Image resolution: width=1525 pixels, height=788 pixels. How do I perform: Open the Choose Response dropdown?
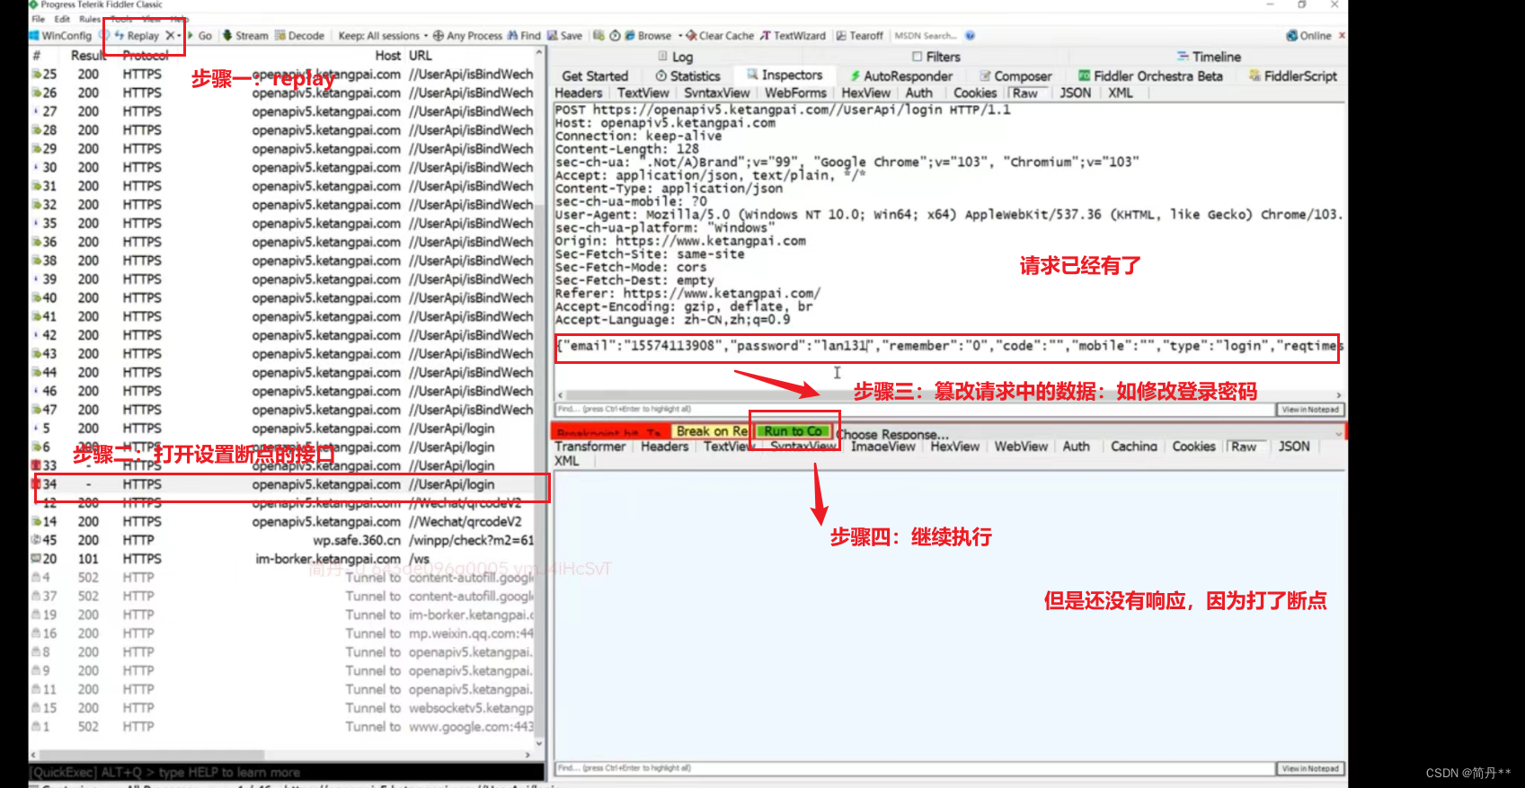click(x=1087, y=434)
